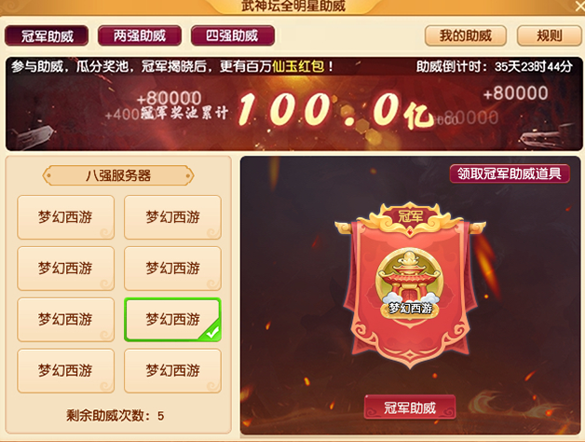
Task: Close the window with the X icon
Action: coord(579,6)
